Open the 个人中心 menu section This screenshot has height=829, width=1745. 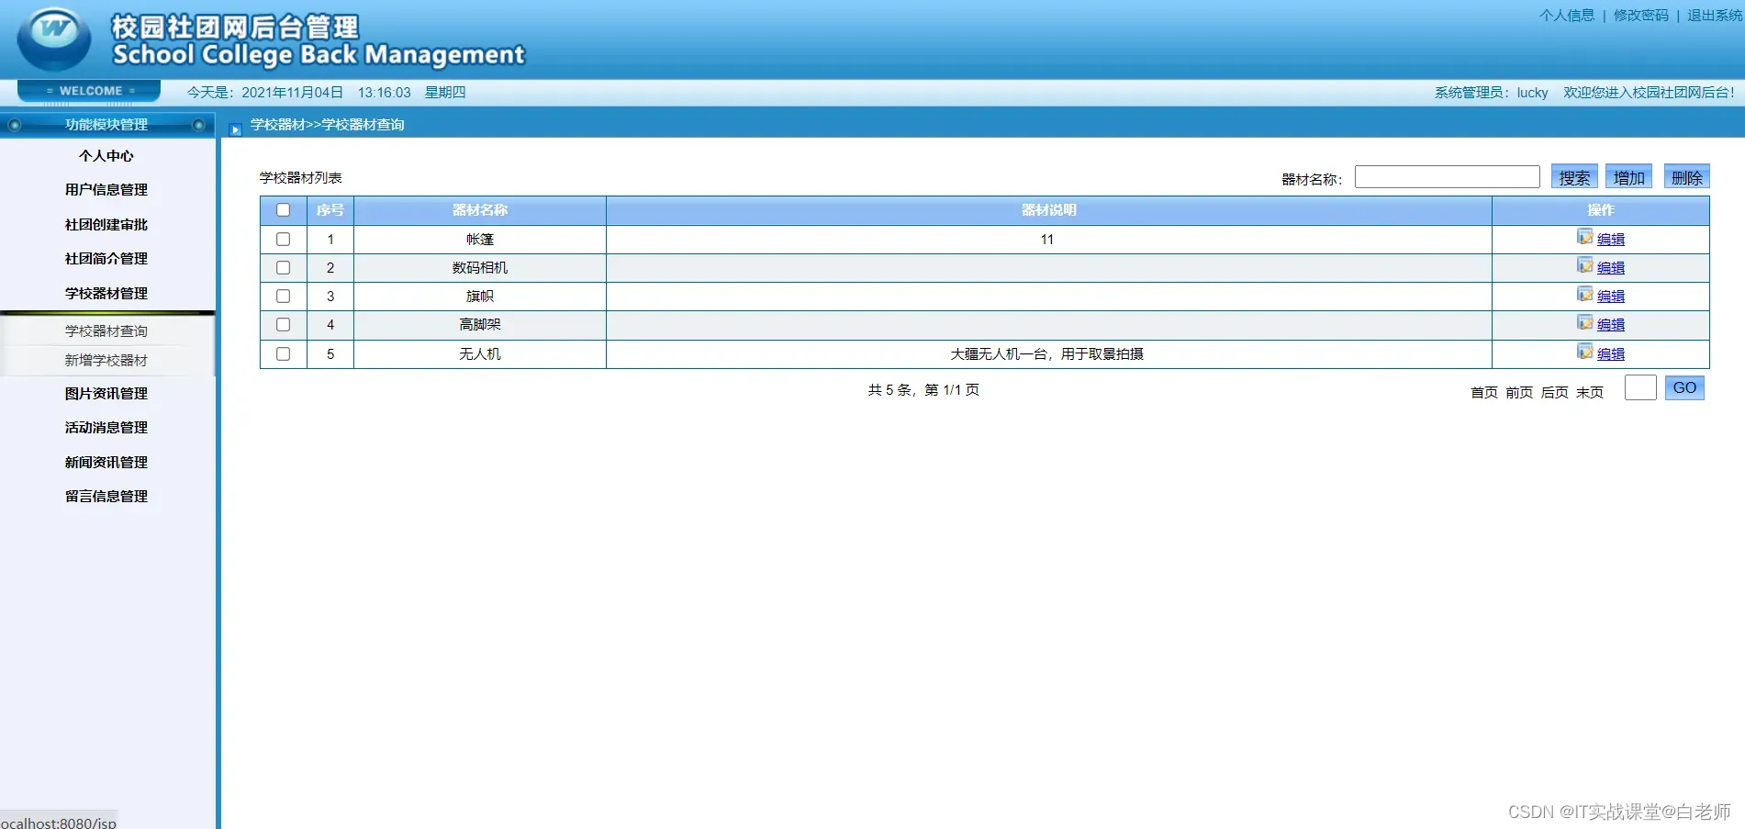(x=106, y=156)
